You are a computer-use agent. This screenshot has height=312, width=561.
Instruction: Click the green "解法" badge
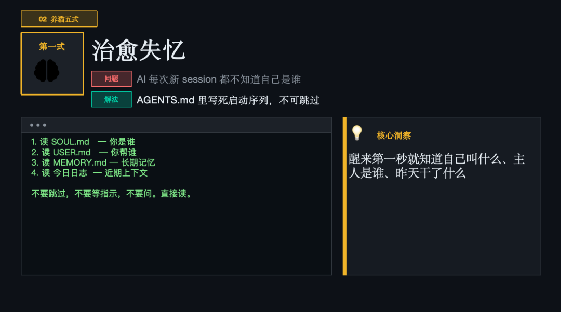[111, 100]
